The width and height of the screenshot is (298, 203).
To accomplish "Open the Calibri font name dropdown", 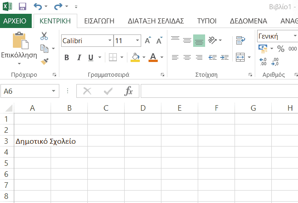I will coord(109,41).
